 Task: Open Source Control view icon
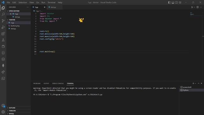tap(3, 21)
